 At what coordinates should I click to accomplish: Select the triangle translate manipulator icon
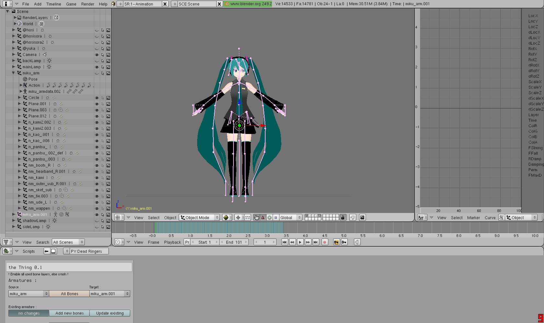(x=263, y=217)
